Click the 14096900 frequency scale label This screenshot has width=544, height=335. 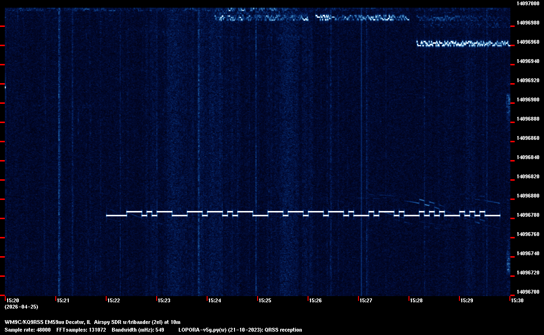[x=527, y=99]
